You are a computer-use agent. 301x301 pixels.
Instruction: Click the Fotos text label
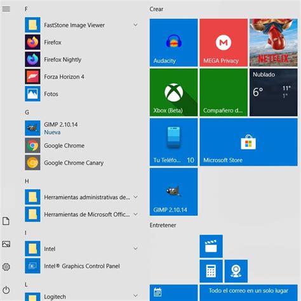click(x=51, y=94)
